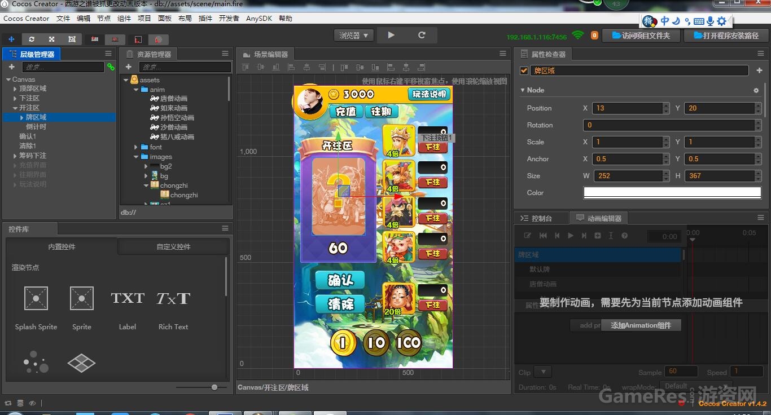Select the Rich Text widget
This screenshot has width=771, height=415.
(173, 307)
